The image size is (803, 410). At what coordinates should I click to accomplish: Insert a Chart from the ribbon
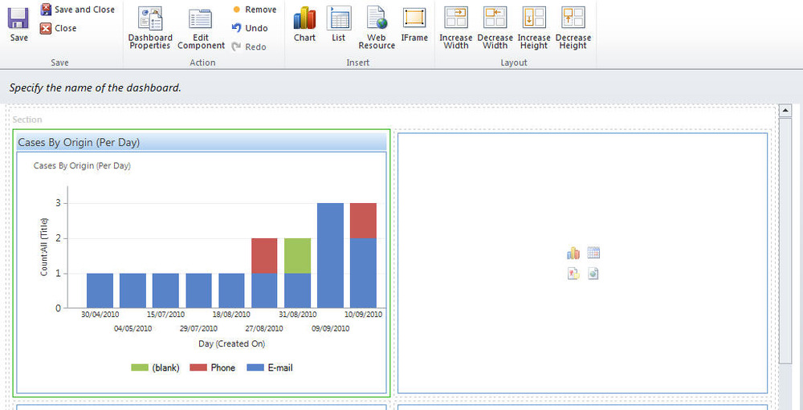coord(304,24)
